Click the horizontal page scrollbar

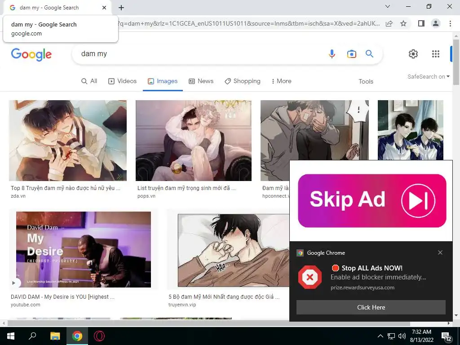[x=208, y=323]
